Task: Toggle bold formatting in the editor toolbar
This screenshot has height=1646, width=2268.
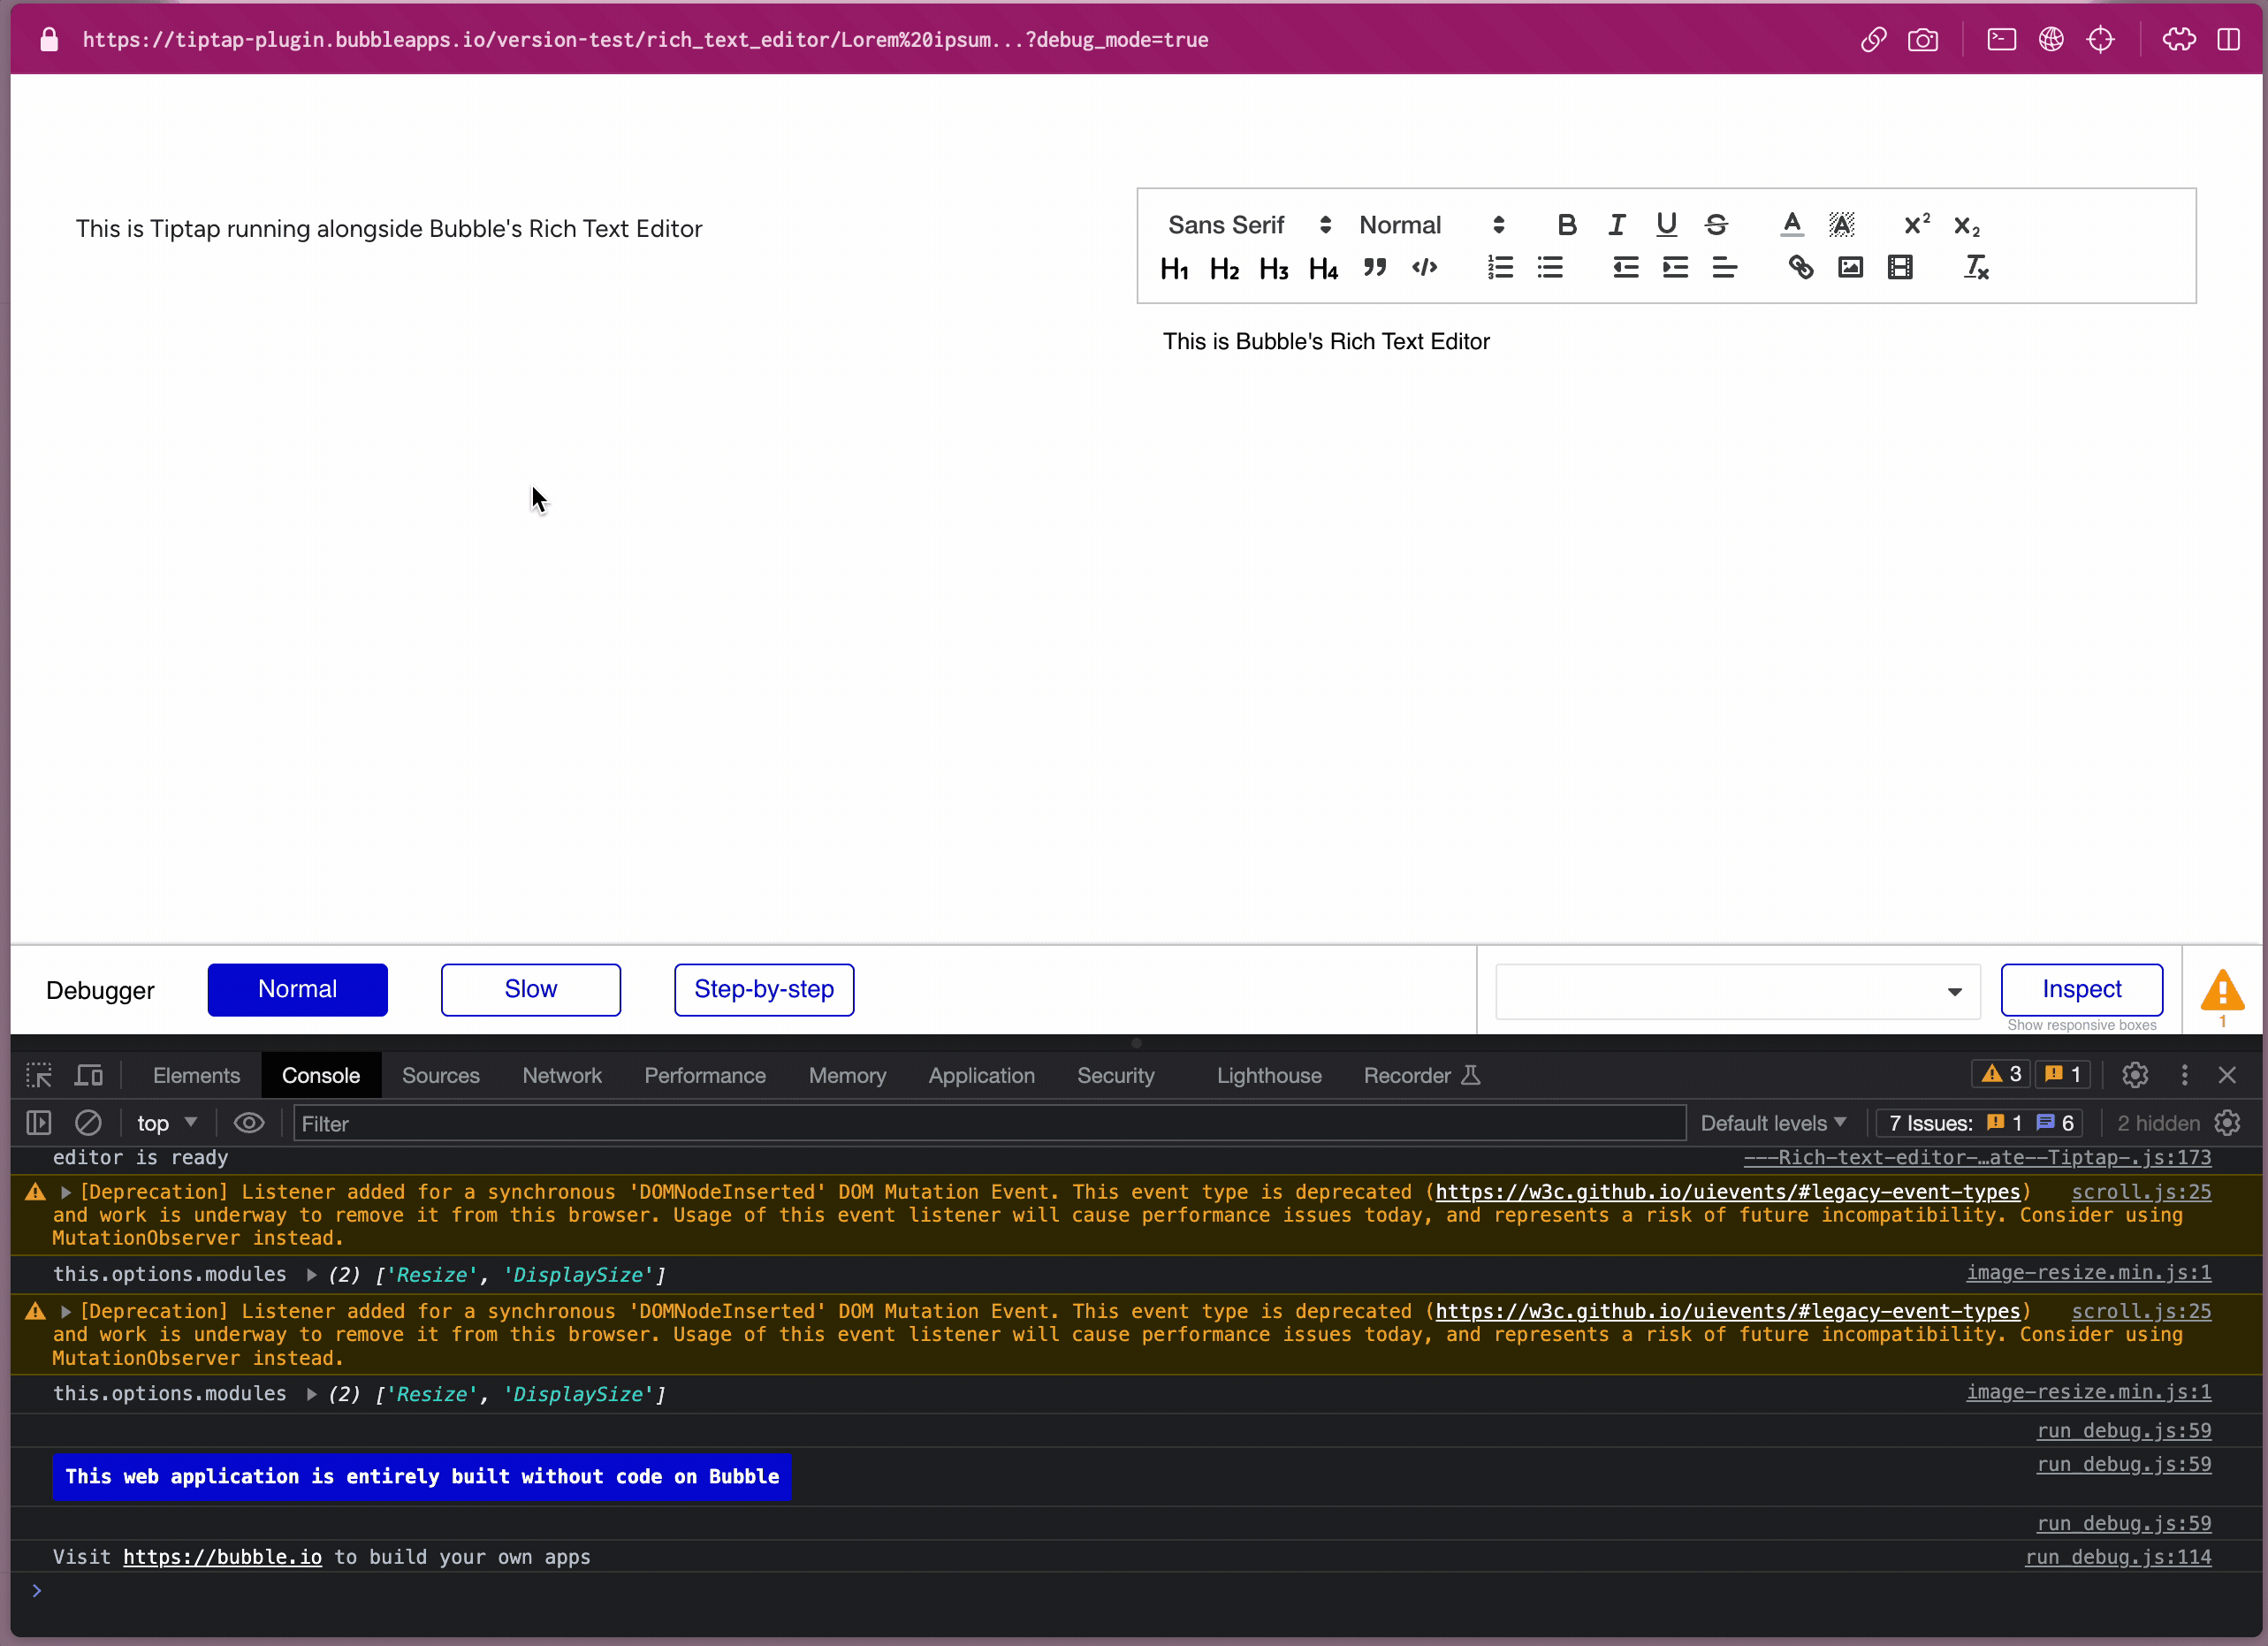Action: pyautogui.click(x=1566, y=225)
